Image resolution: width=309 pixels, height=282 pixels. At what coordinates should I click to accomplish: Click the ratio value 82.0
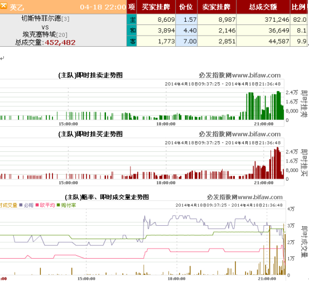(300, 19)
